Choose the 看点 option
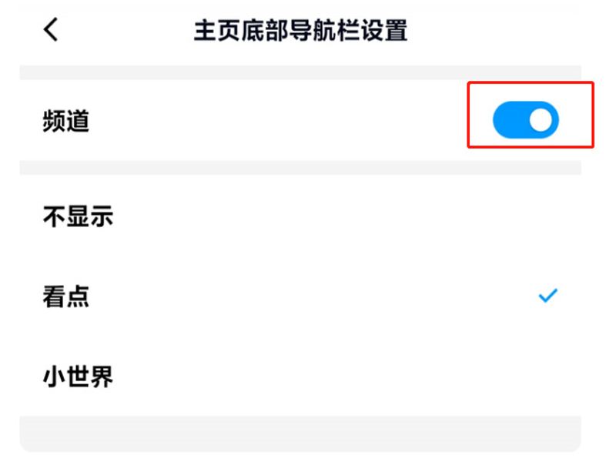616x462 pixels. pyautogui.click(x=300, y=296)
